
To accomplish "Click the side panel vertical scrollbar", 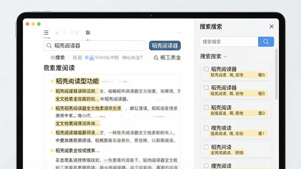I will (x=276, y=74).
